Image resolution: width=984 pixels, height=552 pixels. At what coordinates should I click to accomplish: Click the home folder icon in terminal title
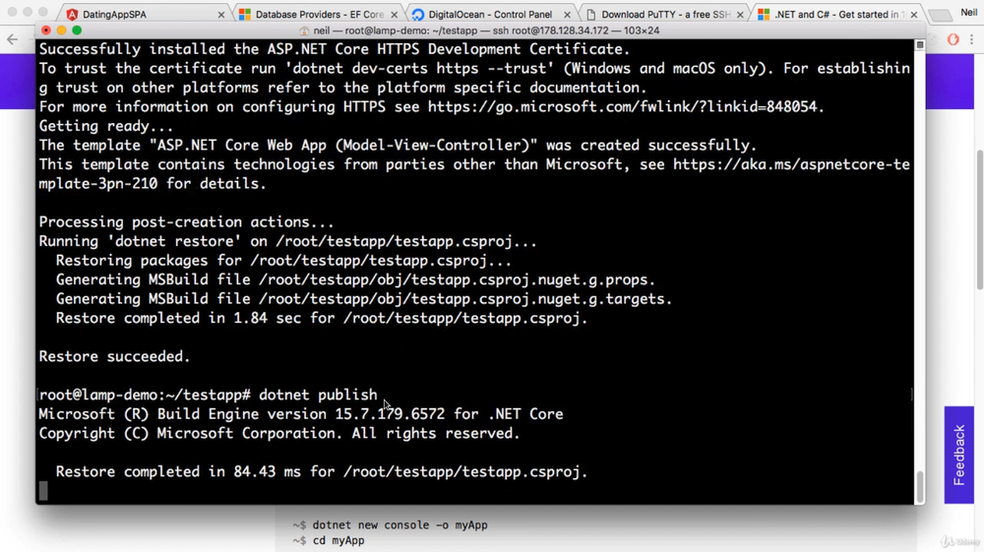[304, 31]
